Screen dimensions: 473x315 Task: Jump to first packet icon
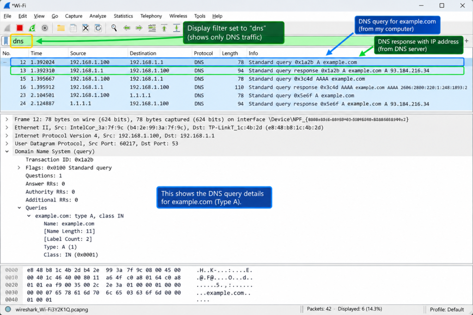[164, 28]
